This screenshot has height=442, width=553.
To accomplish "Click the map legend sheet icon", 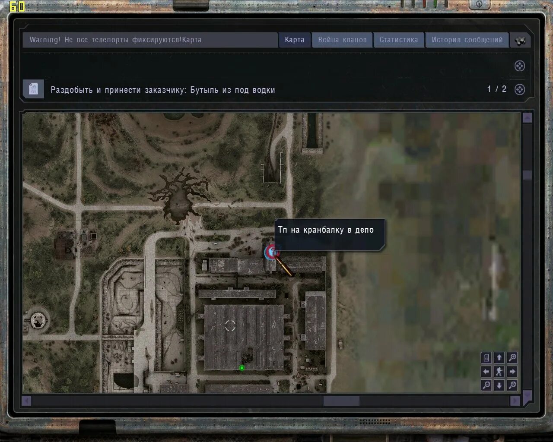I will point(486,357).
